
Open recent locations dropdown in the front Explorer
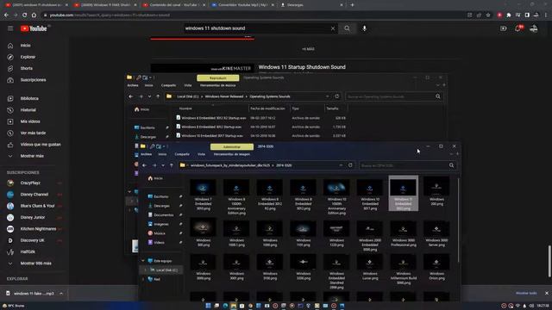click(163, 165)
